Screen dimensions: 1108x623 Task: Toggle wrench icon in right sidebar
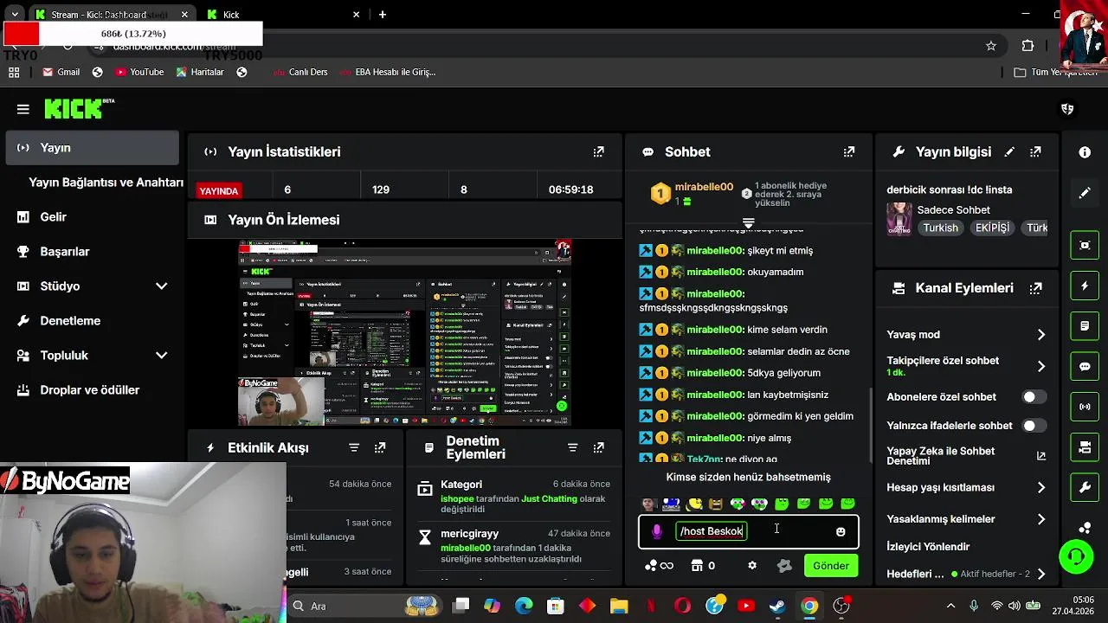coord(1085,487)
